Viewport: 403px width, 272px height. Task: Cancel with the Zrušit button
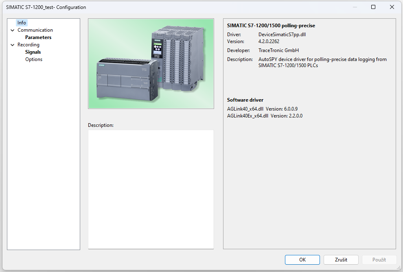coord(341,260)
